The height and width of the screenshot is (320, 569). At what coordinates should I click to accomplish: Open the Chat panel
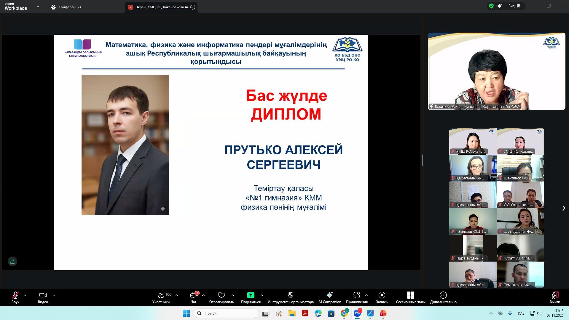tap(193, 295)
